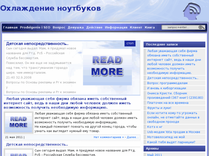The width and height of the screenshot is (209, 156).
Task: Open sidebar link Вопрос программоделам
Action: point(167,83)
